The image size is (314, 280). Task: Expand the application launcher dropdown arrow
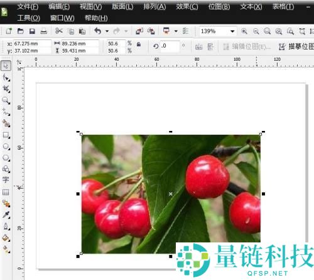pos(176,31)
